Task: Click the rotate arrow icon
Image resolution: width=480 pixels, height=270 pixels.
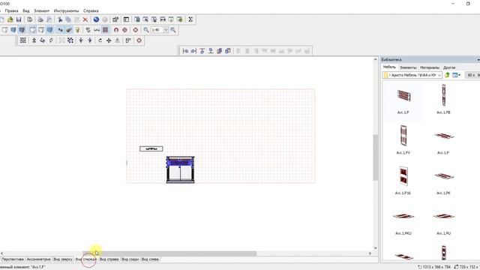Action: pyautogui.click(x=100, y=40)
